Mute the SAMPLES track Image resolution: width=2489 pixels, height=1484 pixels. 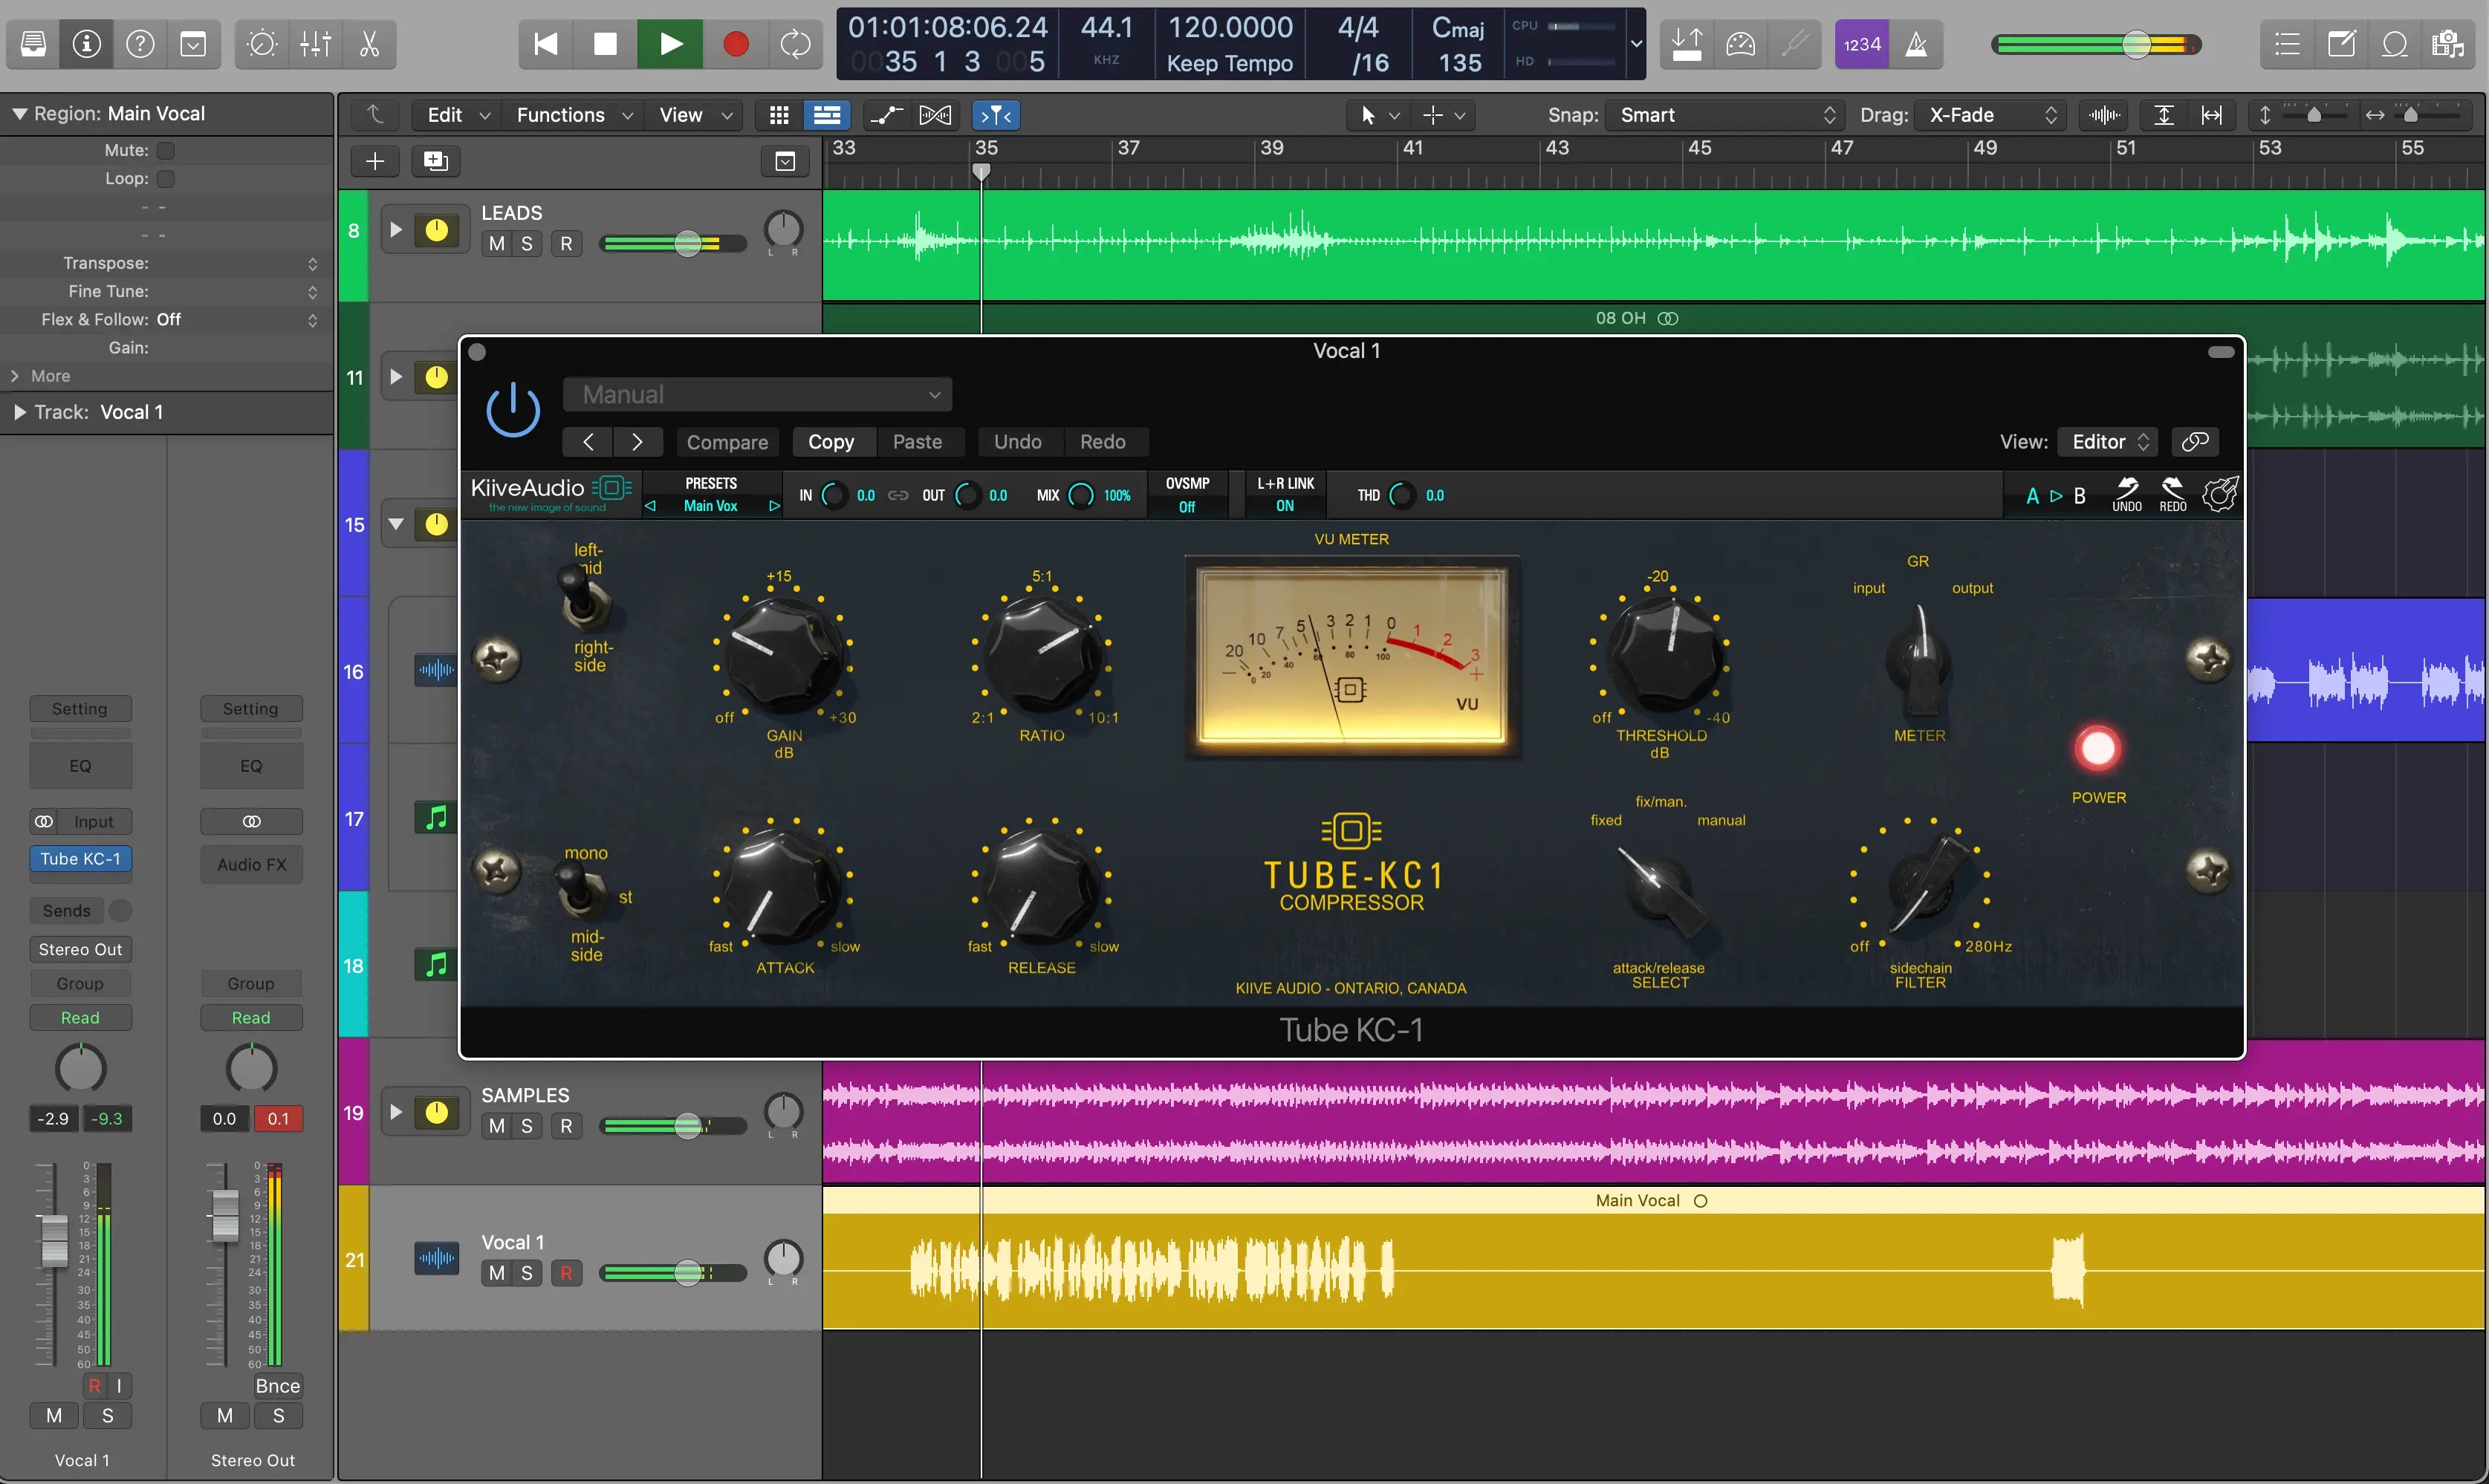pyautogui.click(x=496, y=1126)
